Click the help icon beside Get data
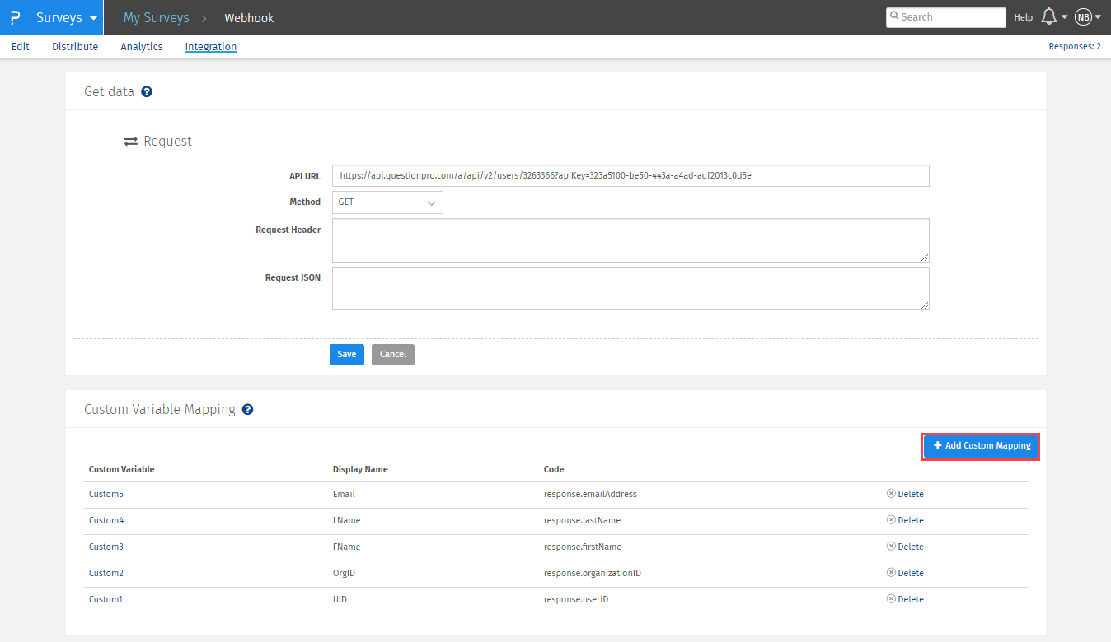Viewport: 1111px width, 642px height. (x=147, y=91)
